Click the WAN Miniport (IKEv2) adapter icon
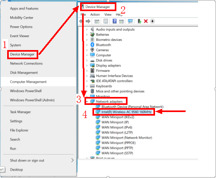This screenshot has height=178, width=216. [x=98, y=117]
